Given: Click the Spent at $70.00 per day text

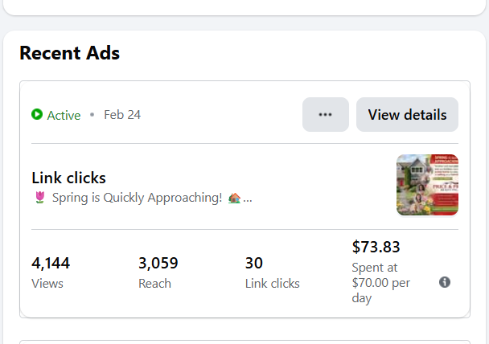Looking at the screenshot, I should tap(381, 282).
